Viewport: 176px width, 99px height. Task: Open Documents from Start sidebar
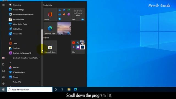[x=4, y=64]
